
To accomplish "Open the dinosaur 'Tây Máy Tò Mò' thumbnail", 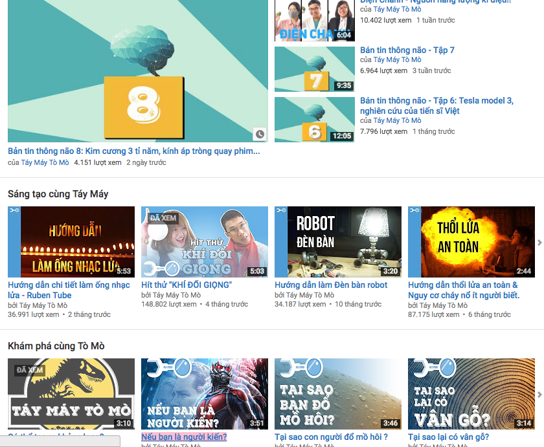I will click(x=71, y=394).
